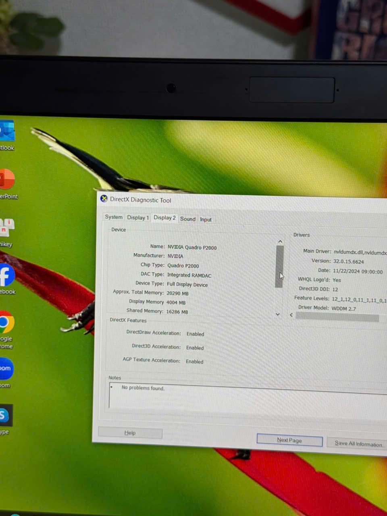387x516 pixels.
Task: Click the No problems found note
Action: point(143,388)
